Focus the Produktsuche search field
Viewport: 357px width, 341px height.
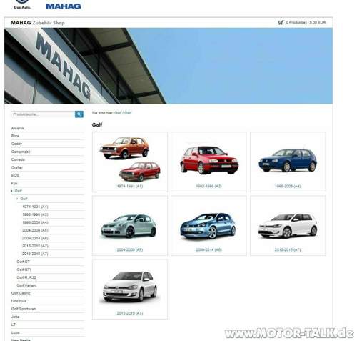coord(43,114)
